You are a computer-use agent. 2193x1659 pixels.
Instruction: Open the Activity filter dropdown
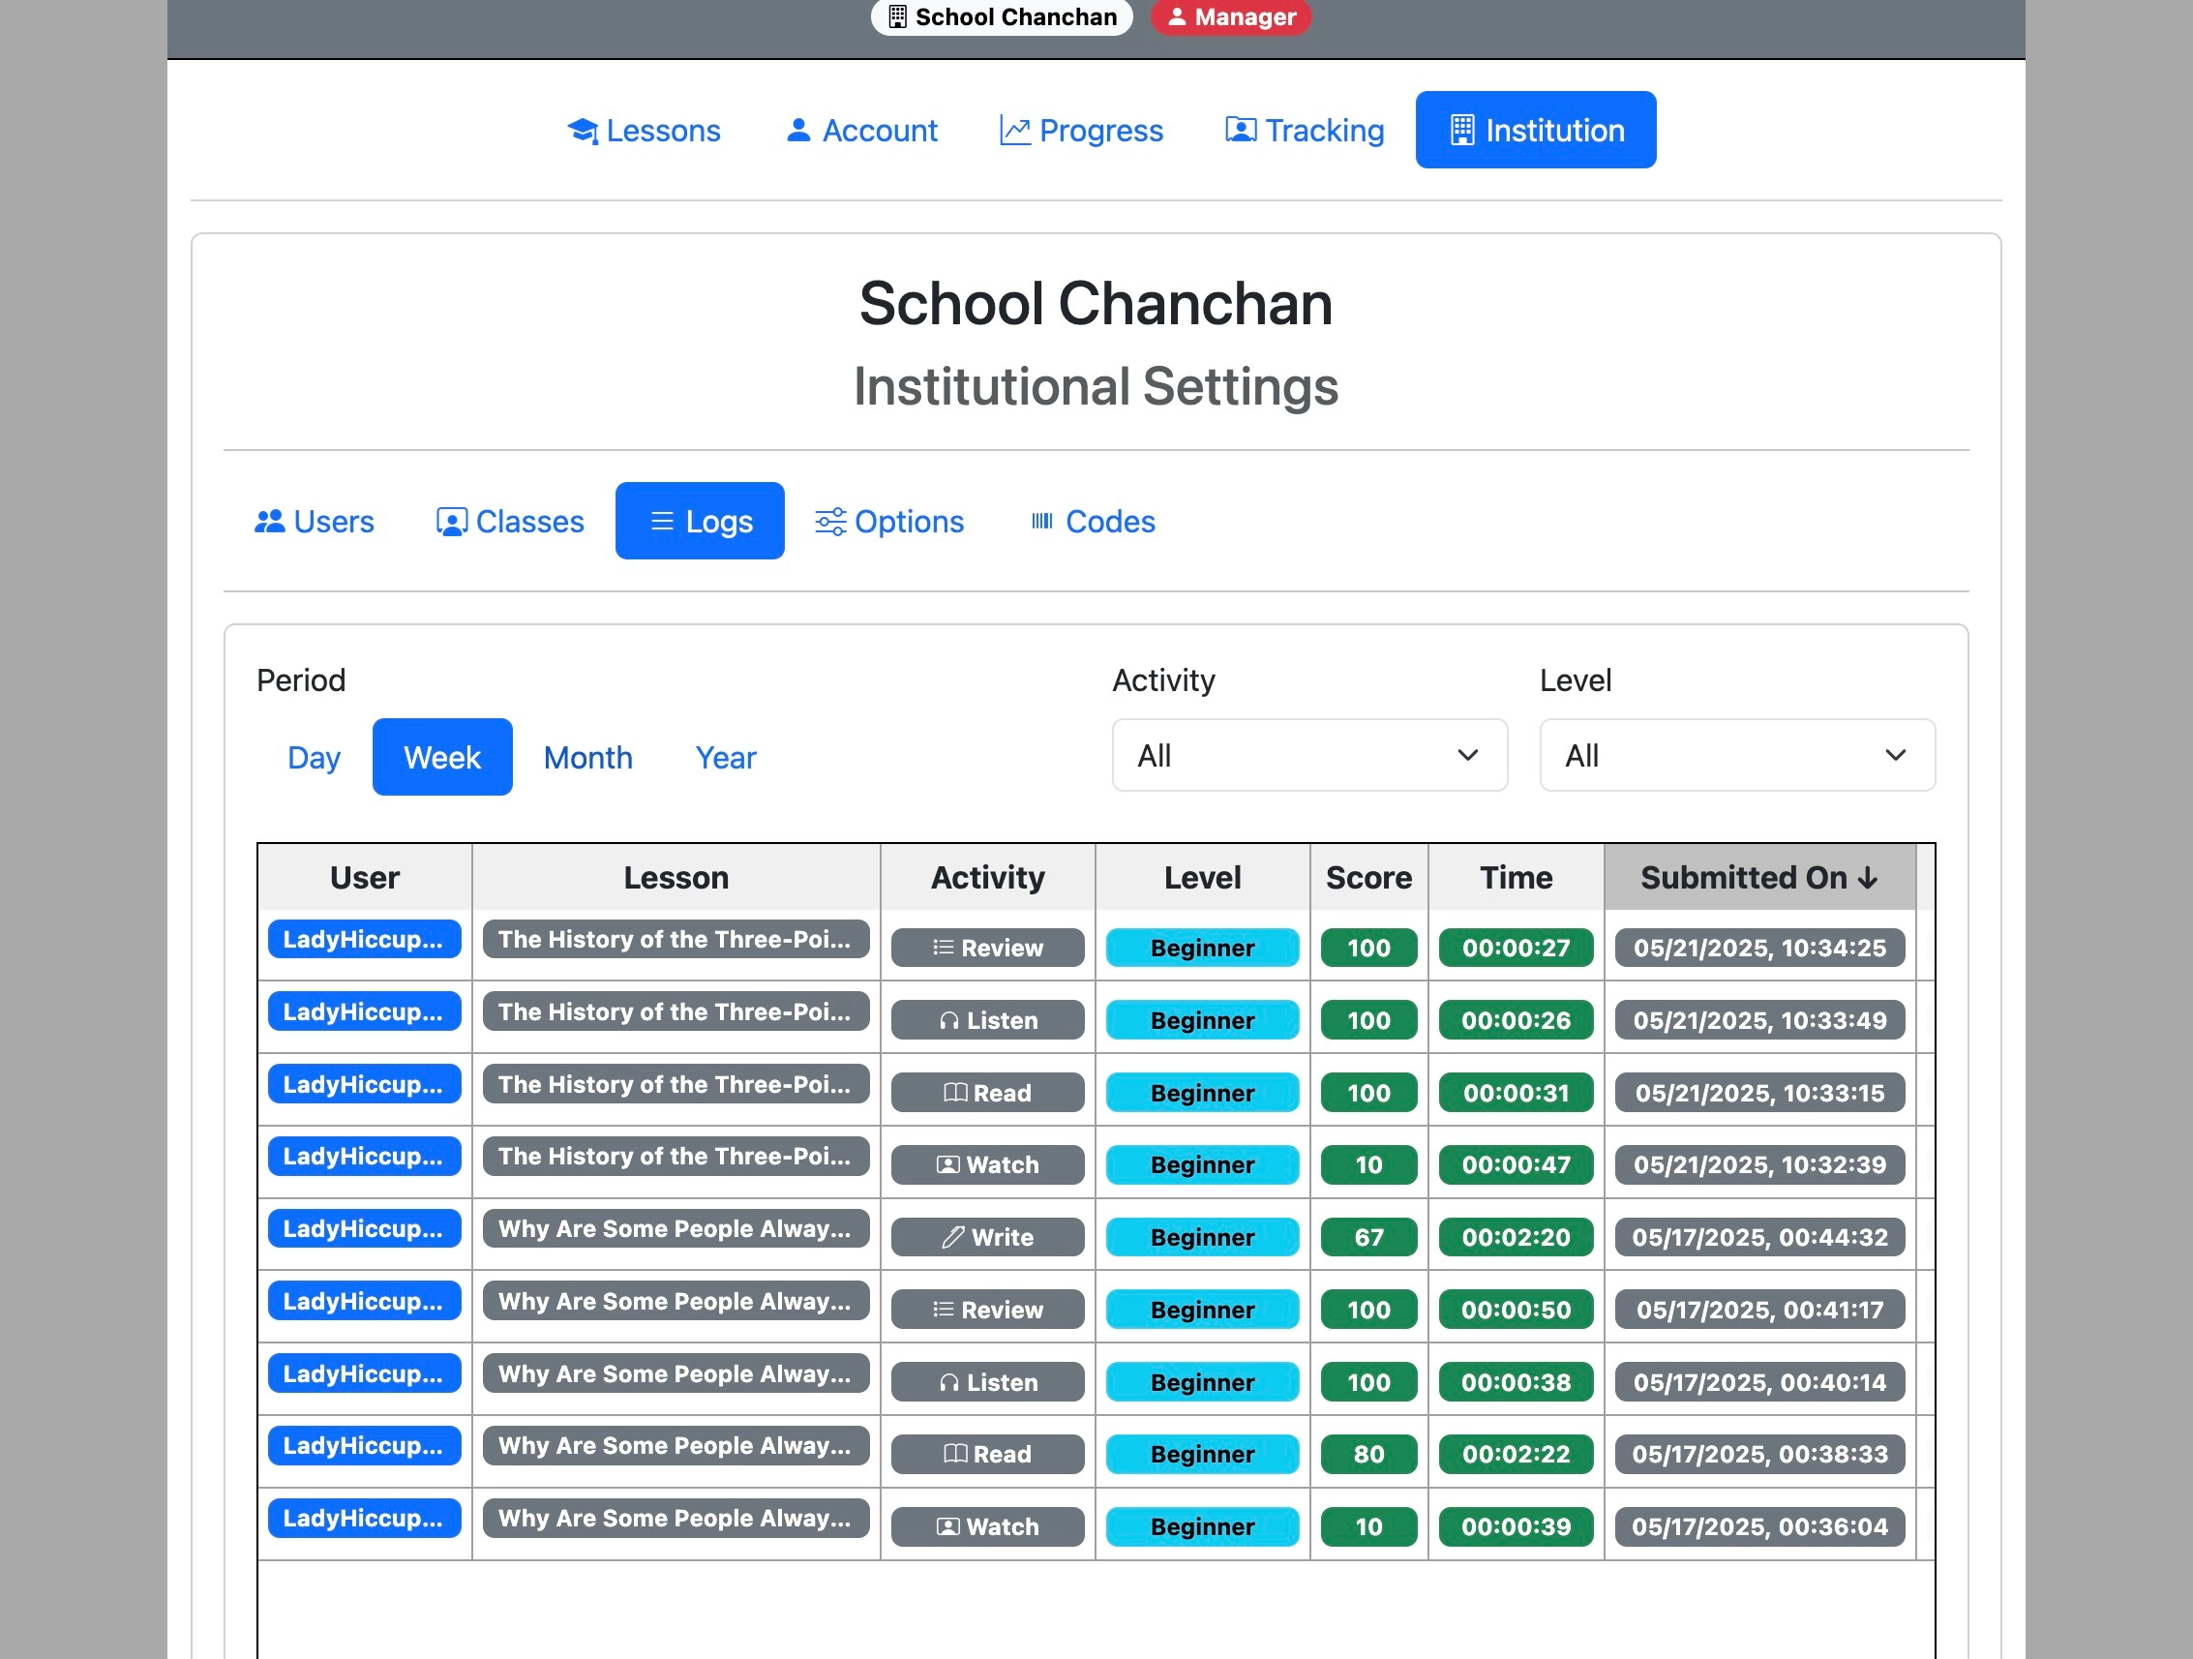click(1308, 756)
